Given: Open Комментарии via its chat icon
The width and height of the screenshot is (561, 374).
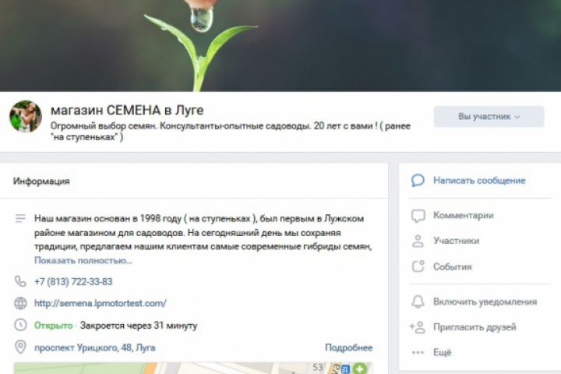Looking at the screenshot, I should (x=418, y=216).
